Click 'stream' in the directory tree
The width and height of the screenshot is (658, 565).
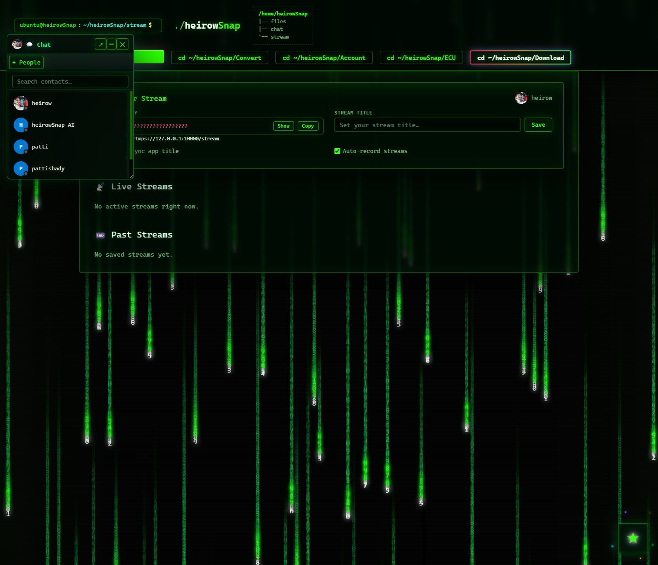(x=280, y=37)
